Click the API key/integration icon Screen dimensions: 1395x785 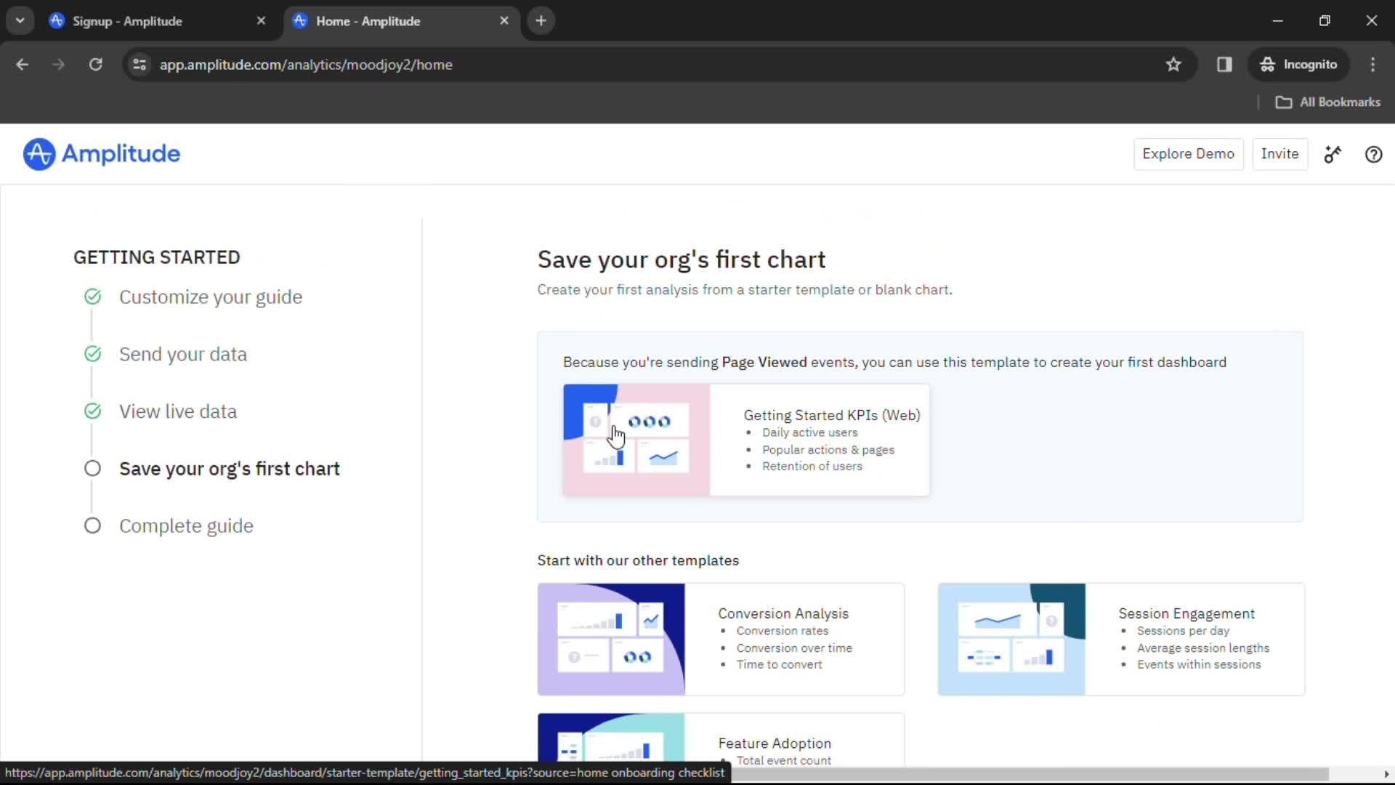(x=1332, y=153)
